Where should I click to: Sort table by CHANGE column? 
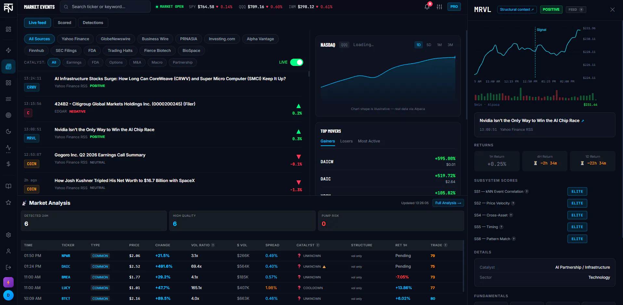pos(162,245)
